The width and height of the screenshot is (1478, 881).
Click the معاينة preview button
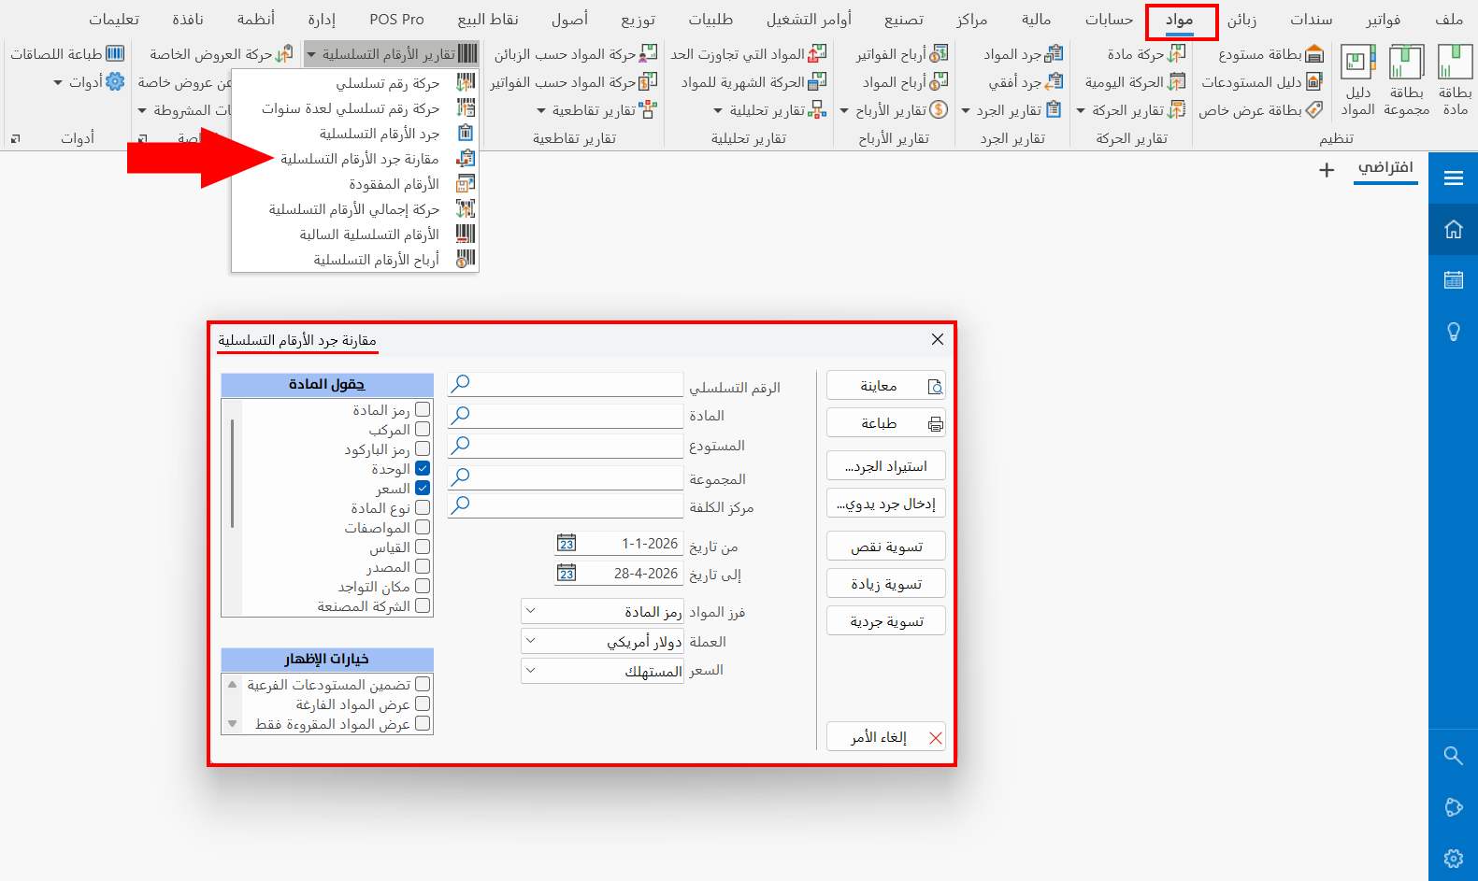tap(886, 386)
